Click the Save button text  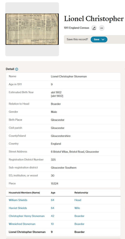(x=96, y=40)
